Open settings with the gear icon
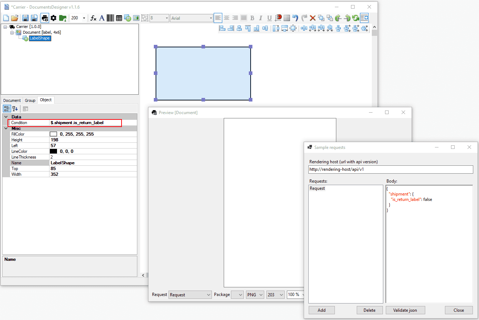Image resolution: width=479 pixels, height=320 pixels. (x=53, y=18)
